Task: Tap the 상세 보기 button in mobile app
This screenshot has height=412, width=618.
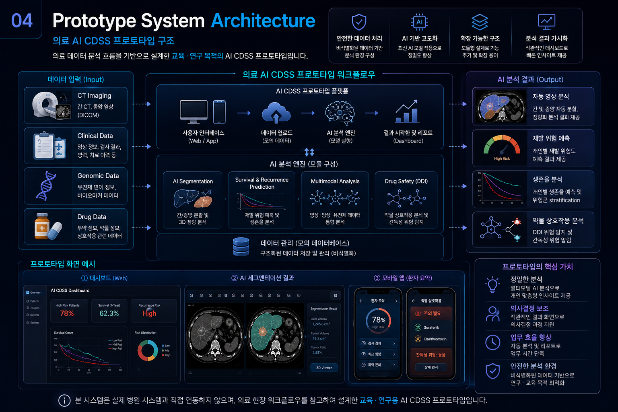Action: coord(431,367)
